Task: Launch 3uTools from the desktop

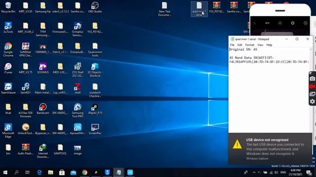Action: coord(8,28)
